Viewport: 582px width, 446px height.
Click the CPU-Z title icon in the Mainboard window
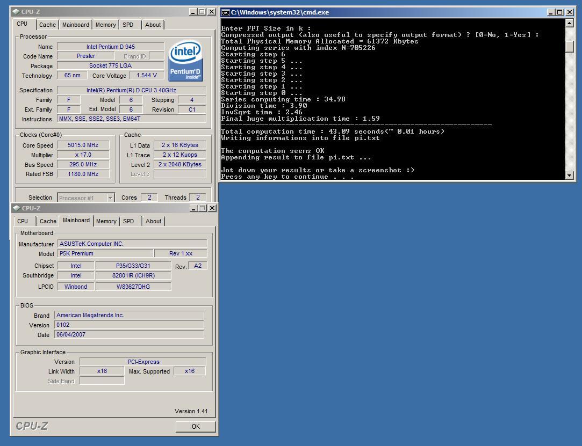click(16, 208)
